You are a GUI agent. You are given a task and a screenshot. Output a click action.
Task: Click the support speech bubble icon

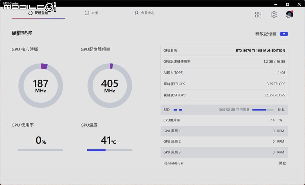[x=87, y=13]
